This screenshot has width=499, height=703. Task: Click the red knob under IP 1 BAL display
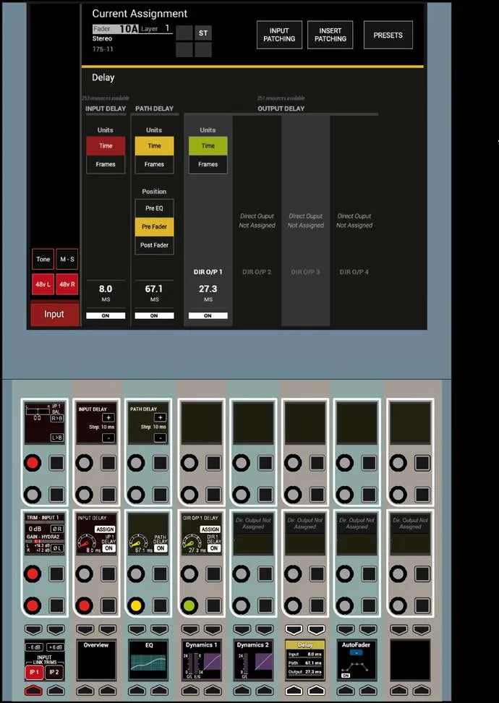point(33,463)
